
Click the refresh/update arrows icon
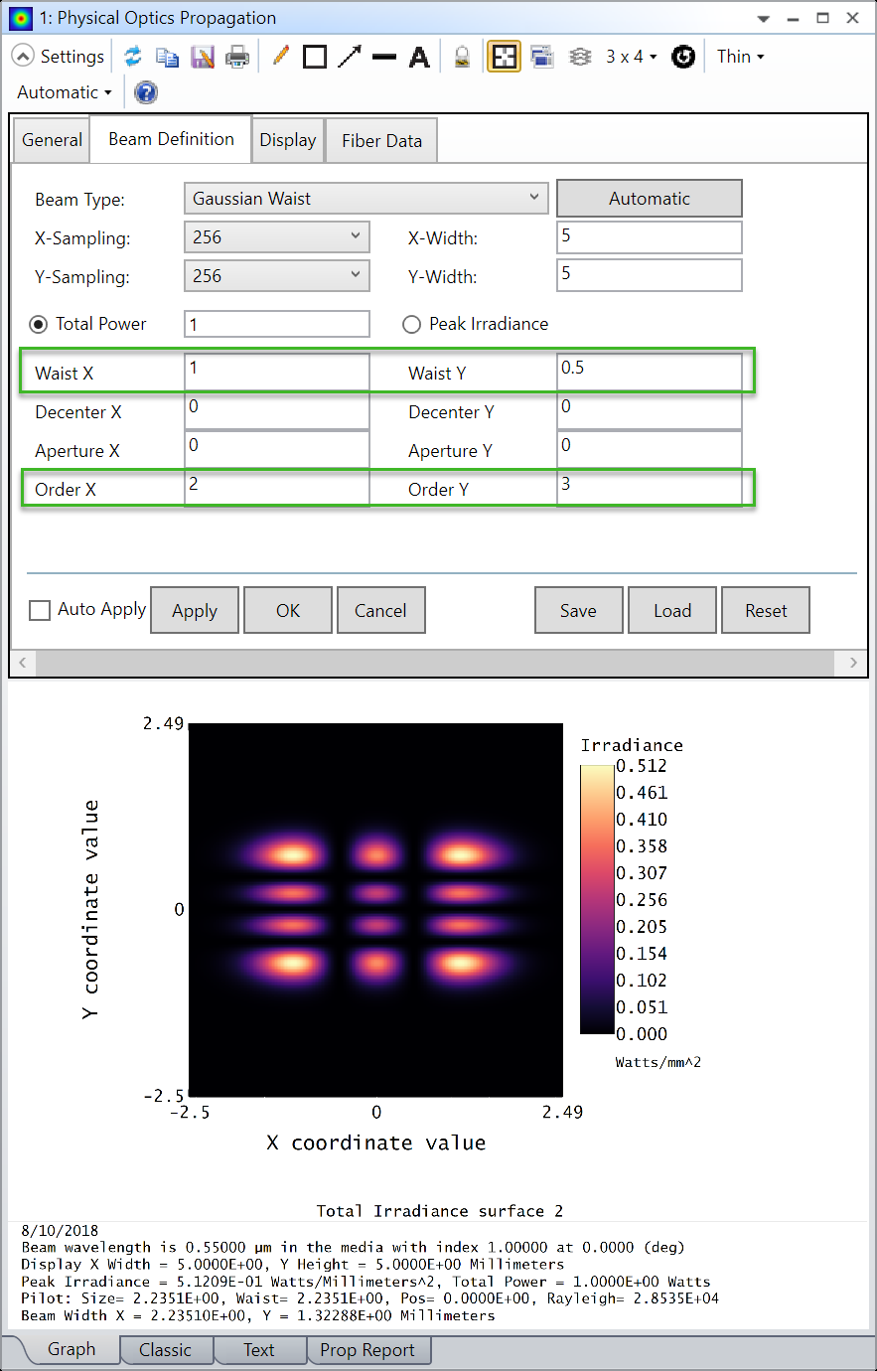[133, 57]
